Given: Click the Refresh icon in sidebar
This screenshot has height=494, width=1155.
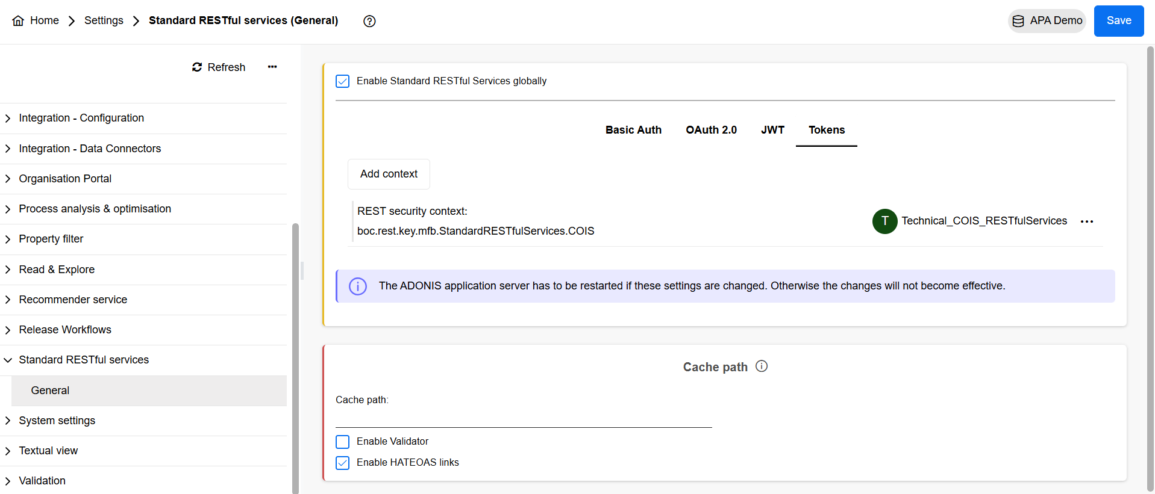Looking at the screenshot, I should [x=197, y=67].
